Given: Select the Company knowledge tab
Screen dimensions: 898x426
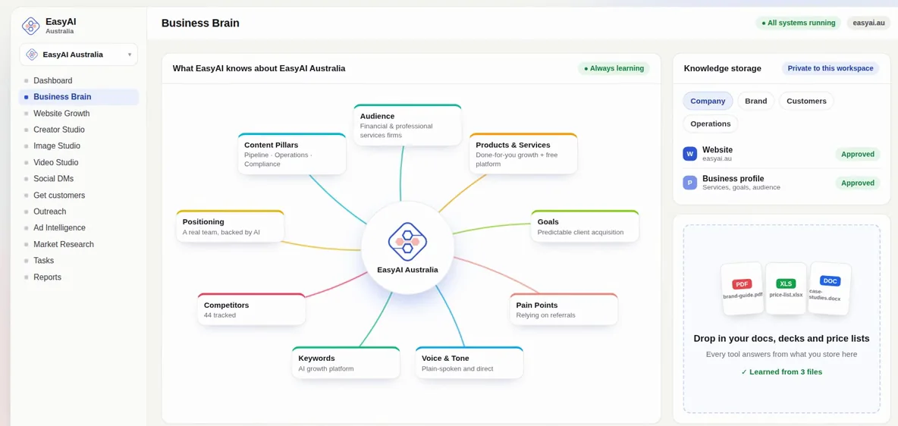Looking at the screenshot, I should pos(708,101).
